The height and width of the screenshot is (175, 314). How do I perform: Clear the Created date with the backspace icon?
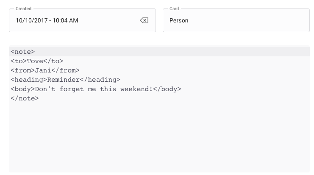coord(144,20)
